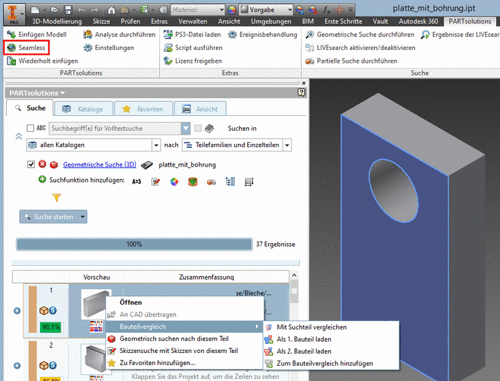The image size is (500, 381).
Task: Toggle LIVEsearch aktivieren/deaktivieren
Action: tap(360, 48)
